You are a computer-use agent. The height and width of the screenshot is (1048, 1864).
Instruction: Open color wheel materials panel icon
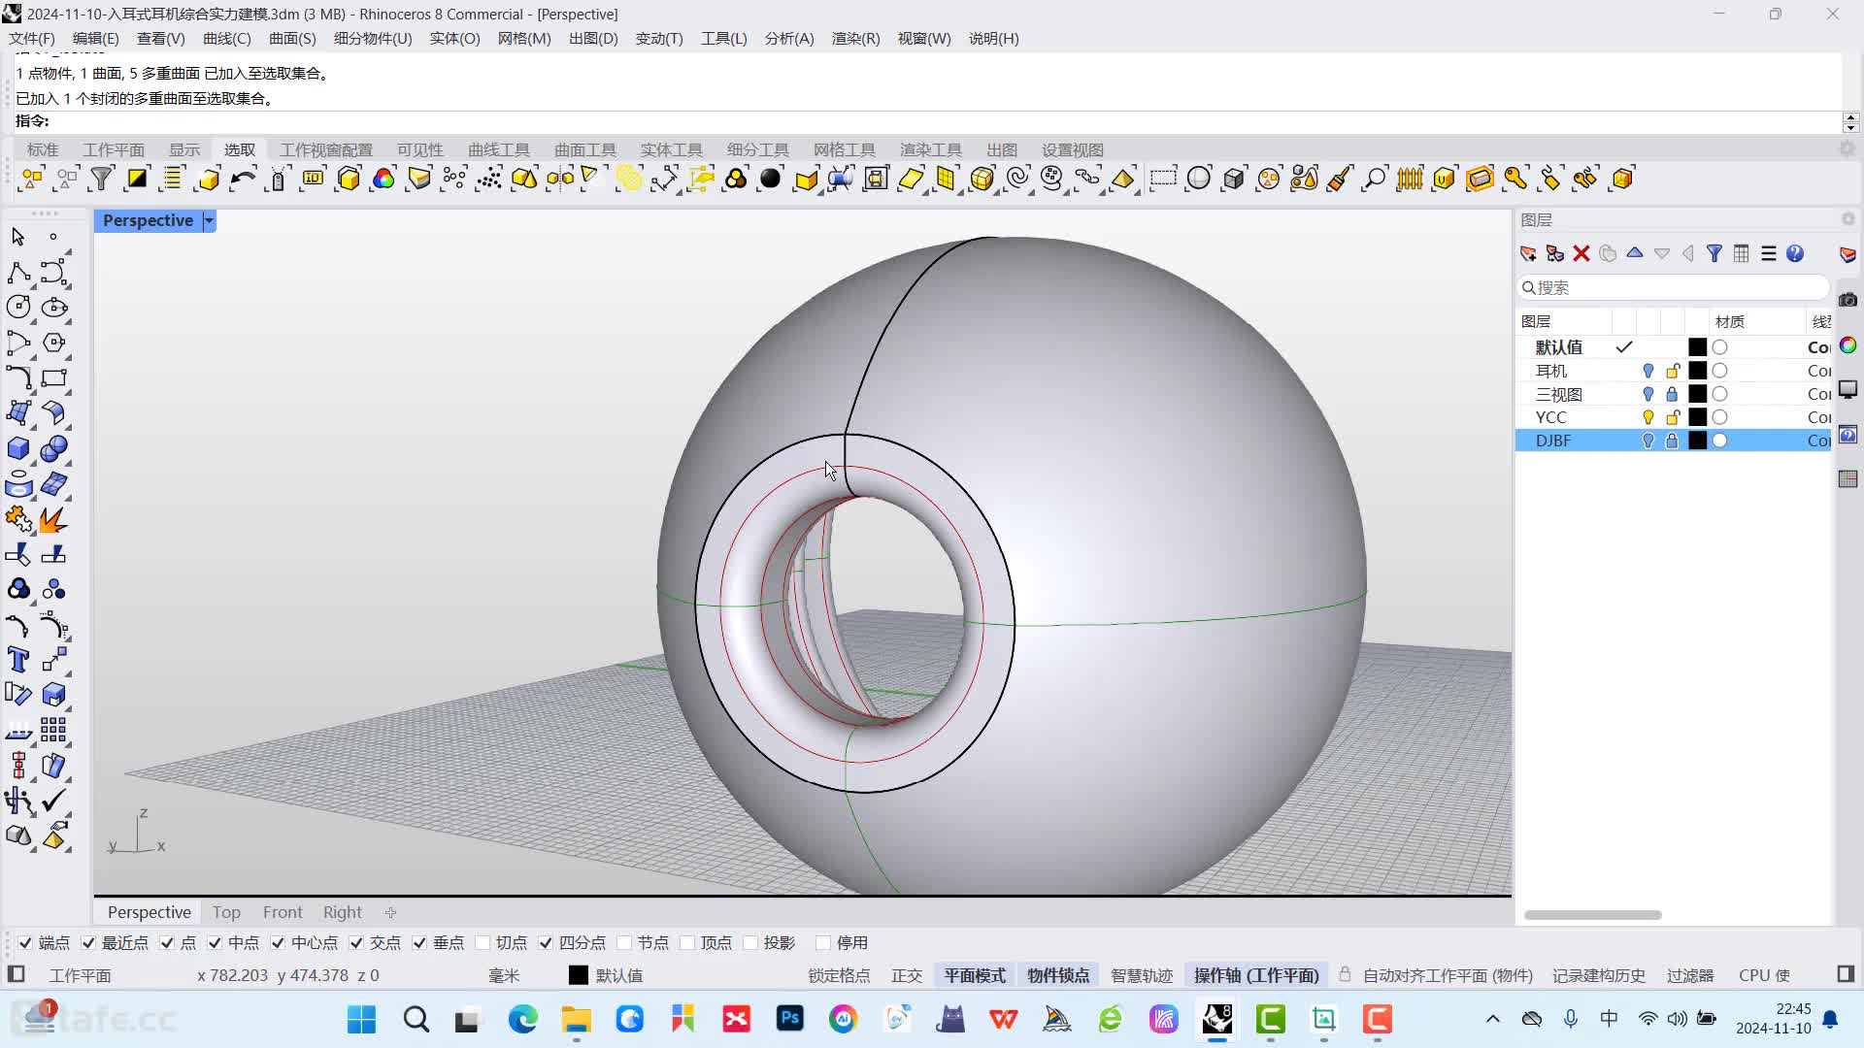click(1847, 345)
